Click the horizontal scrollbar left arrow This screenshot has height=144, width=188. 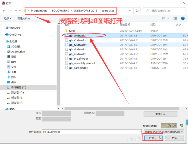click(x=62, y=108)
